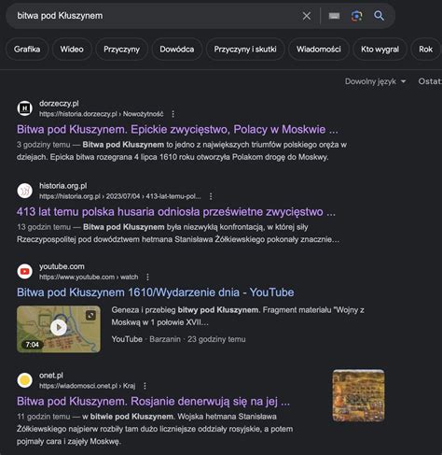
Task: Click the historia.org.pl 2023/07/04 URL breadcrumb
Action: [x=120, y=196]
